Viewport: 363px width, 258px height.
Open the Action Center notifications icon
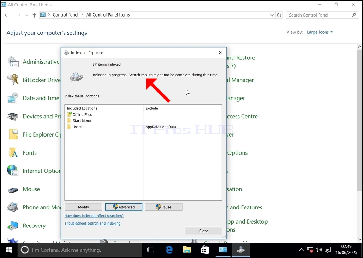click(x=327, y=250)
